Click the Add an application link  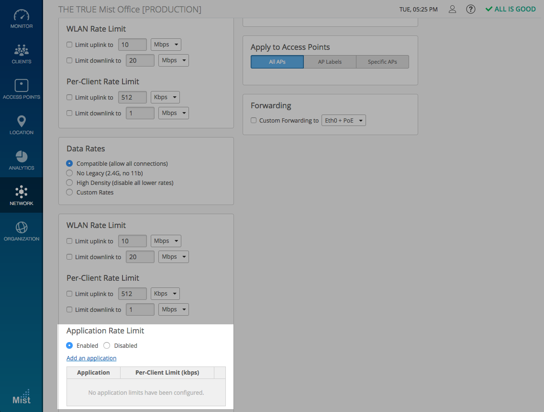point(91,358)
